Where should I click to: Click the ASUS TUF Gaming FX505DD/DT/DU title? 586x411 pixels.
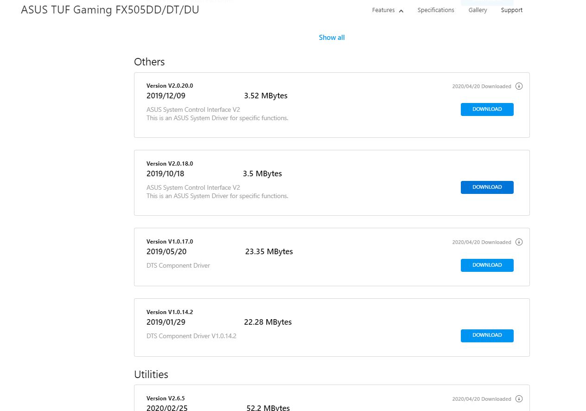coord(110,10)
